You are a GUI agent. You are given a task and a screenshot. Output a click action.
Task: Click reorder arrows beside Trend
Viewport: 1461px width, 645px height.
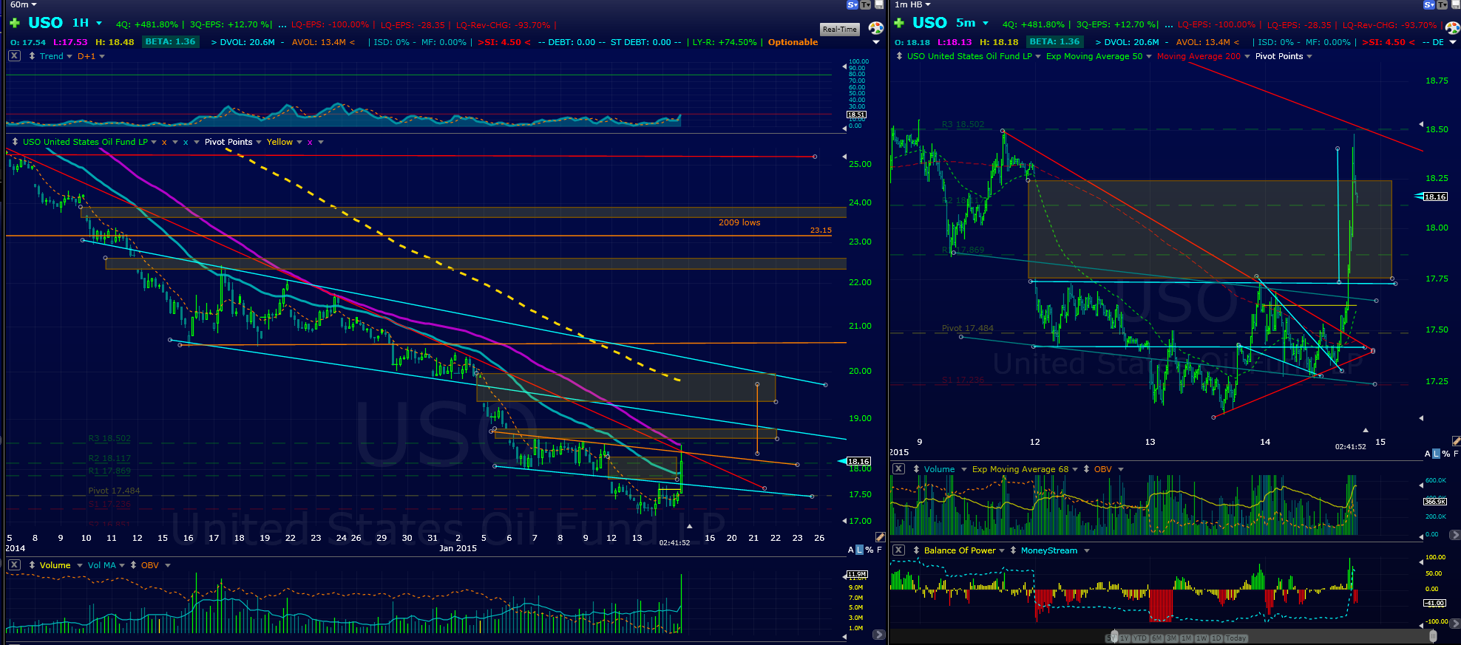[32, 56]
